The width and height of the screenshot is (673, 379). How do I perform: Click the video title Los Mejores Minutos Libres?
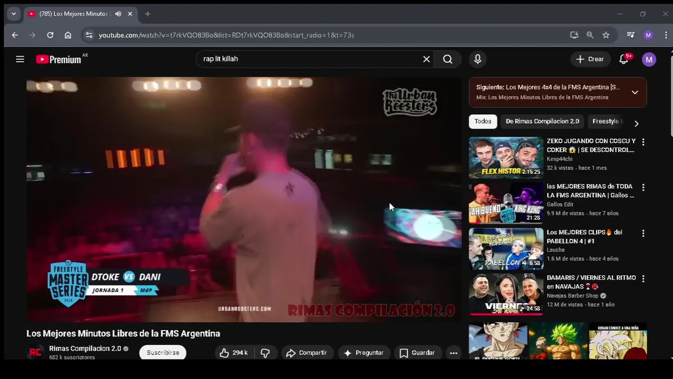[123, 334]
